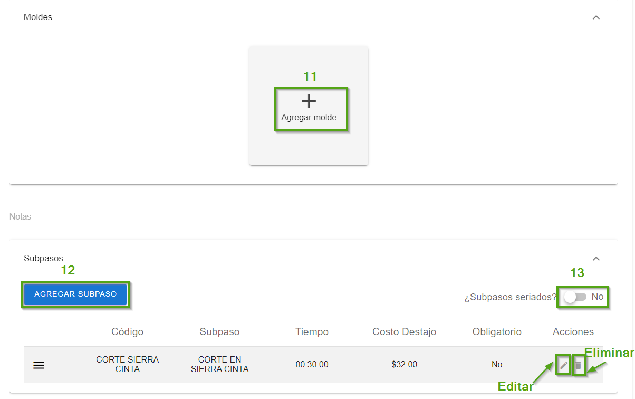Edit the CORTE SIERRA CINTA subpaso with pencil icon
635x399 pixels.
(x=564, y=365)
